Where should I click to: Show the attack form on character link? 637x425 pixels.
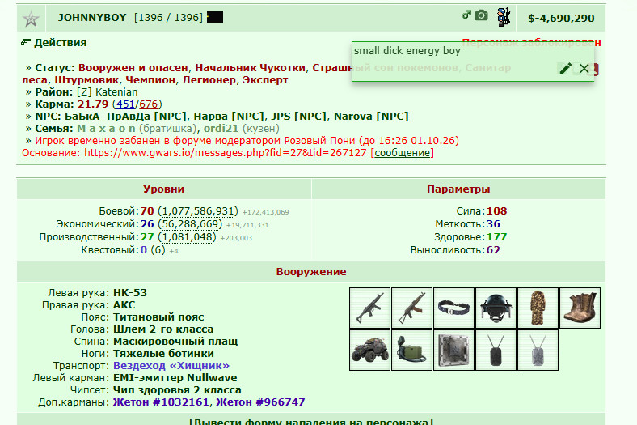pos(311,421)
